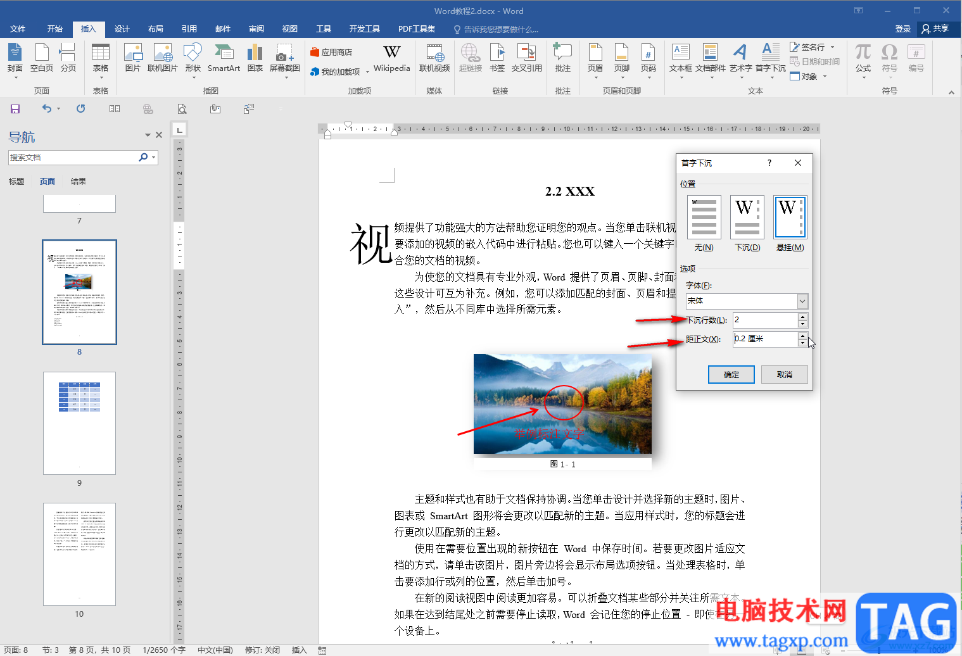Confirm the drop cap dialog with 确定
Image resolution: width=962 pixels, height=656 pixels.
(731, 375)
